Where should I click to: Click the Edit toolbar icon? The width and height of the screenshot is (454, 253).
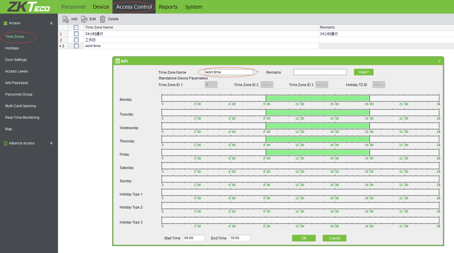(84, 19)
